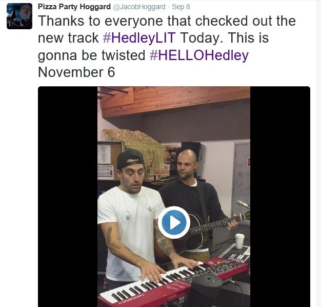Click the words 'gonna be twisted' in tweet
Image resolution: width=321 pixels, height=307 pixels.
91,55
